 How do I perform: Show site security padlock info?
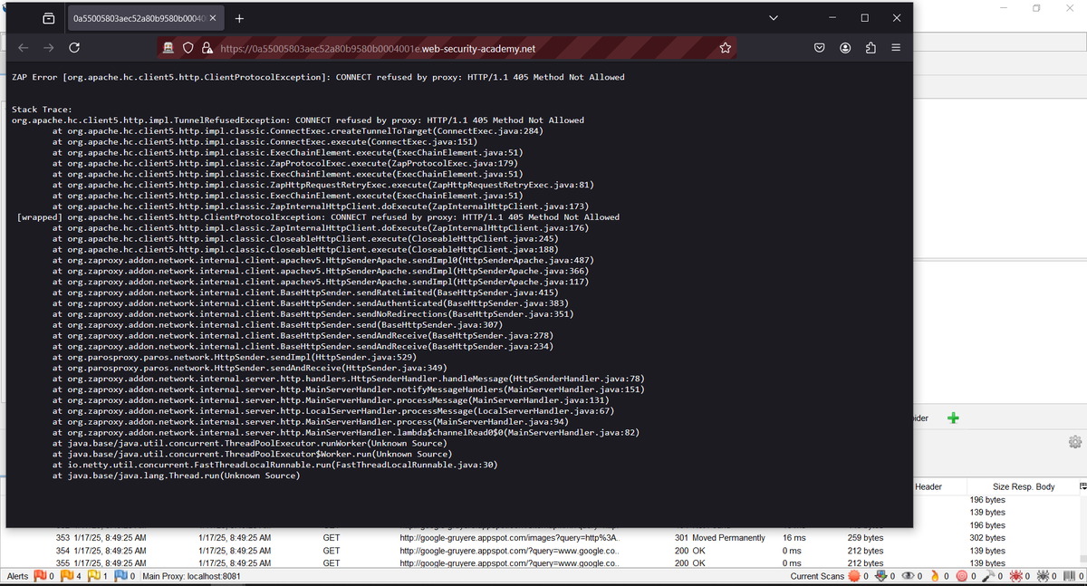207,48
